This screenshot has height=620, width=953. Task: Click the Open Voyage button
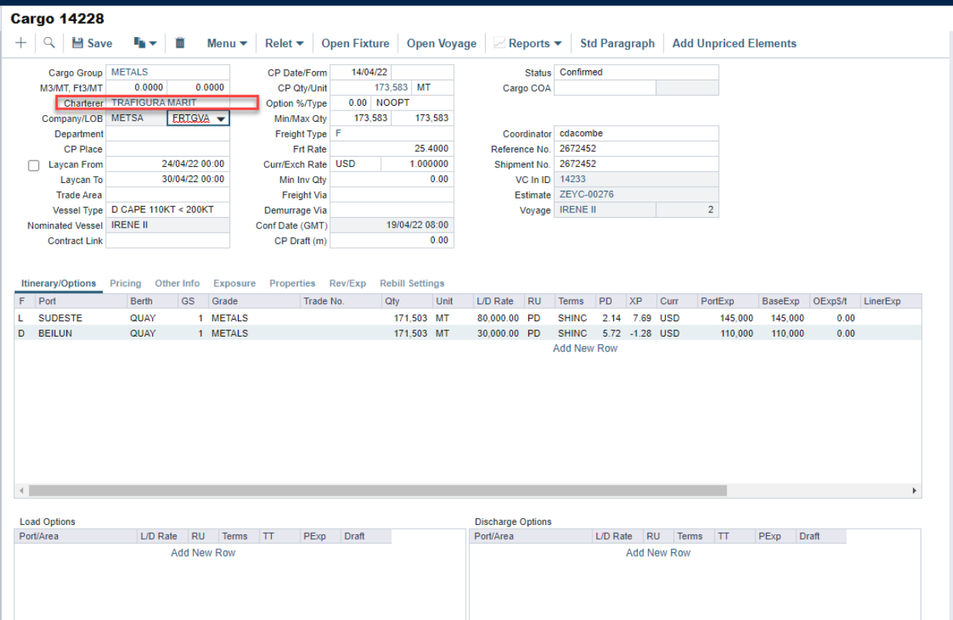click(441, 43)
